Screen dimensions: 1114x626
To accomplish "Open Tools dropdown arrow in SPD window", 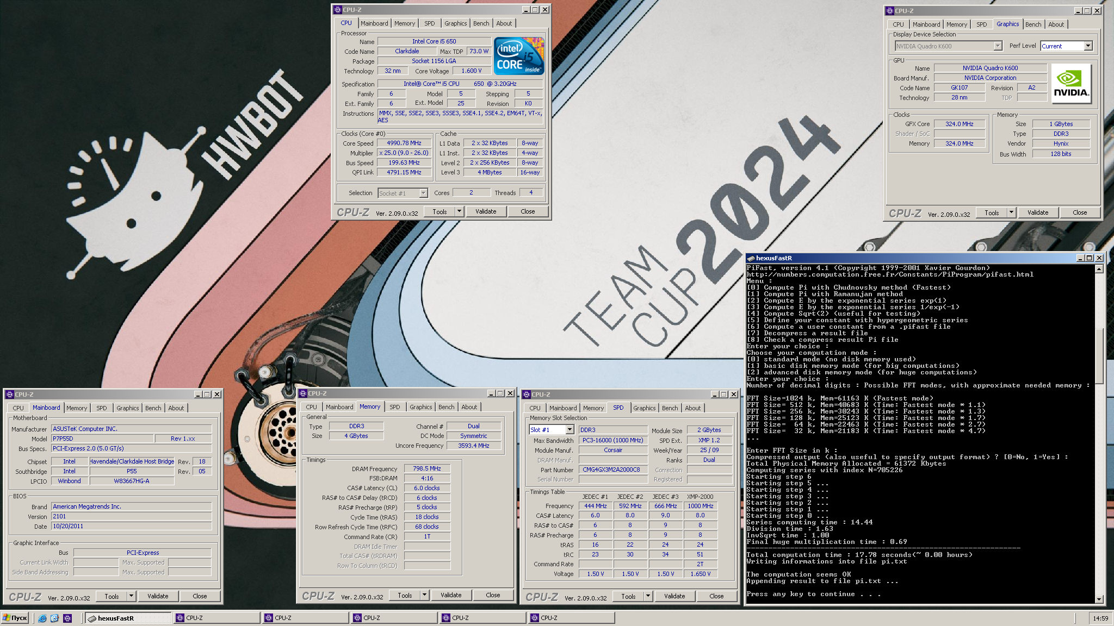I will [x=648, y=596].
